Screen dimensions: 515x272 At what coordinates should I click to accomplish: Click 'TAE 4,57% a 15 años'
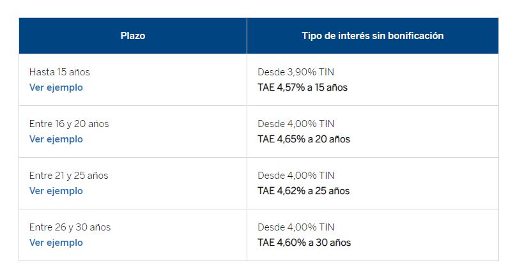[x=302, y=87]
